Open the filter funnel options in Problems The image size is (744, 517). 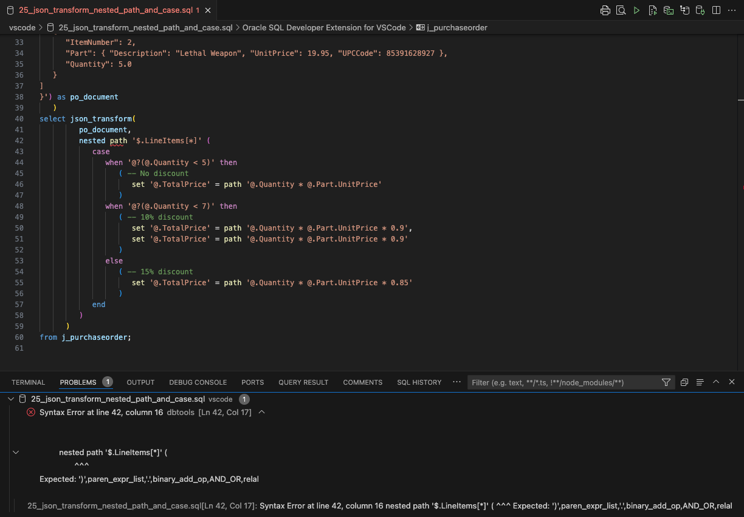coord(666,382)
